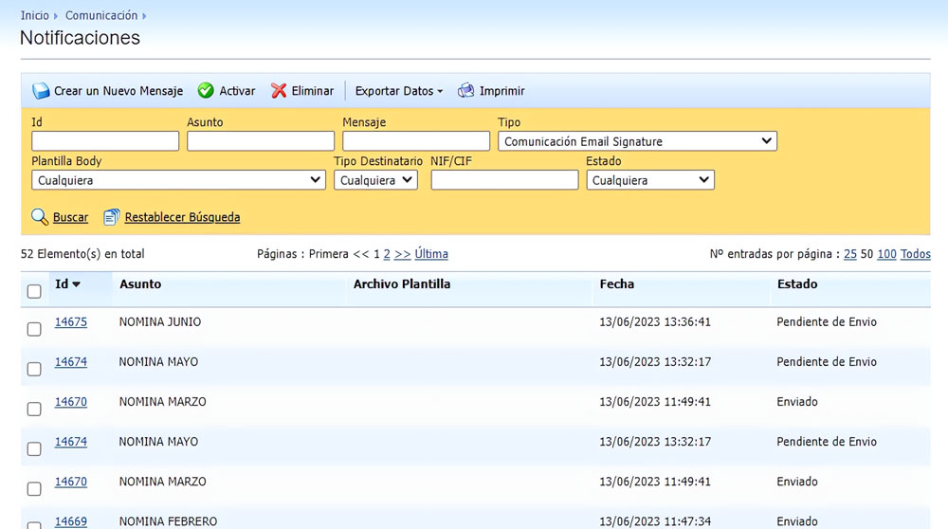
Task: Set entries per page to 100
Action: coord(886,254)
